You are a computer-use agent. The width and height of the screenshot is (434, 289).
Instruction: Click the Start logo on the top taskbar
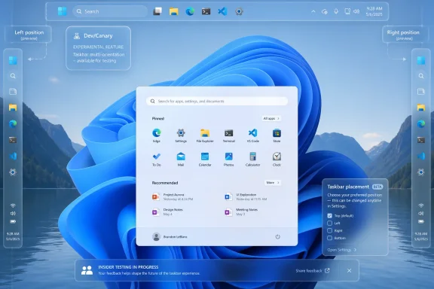63,11
